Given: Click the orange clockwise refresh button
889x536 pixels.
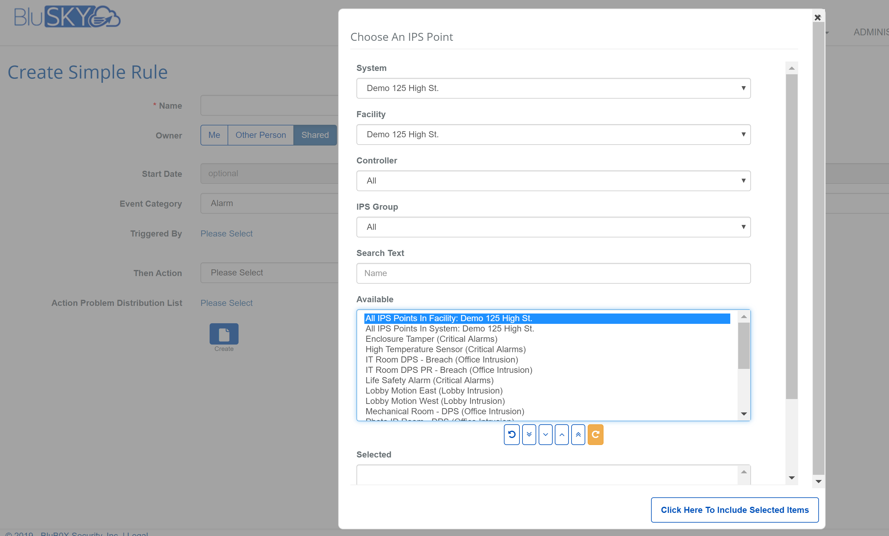Looking at the screenshot, I should (595, 434).
